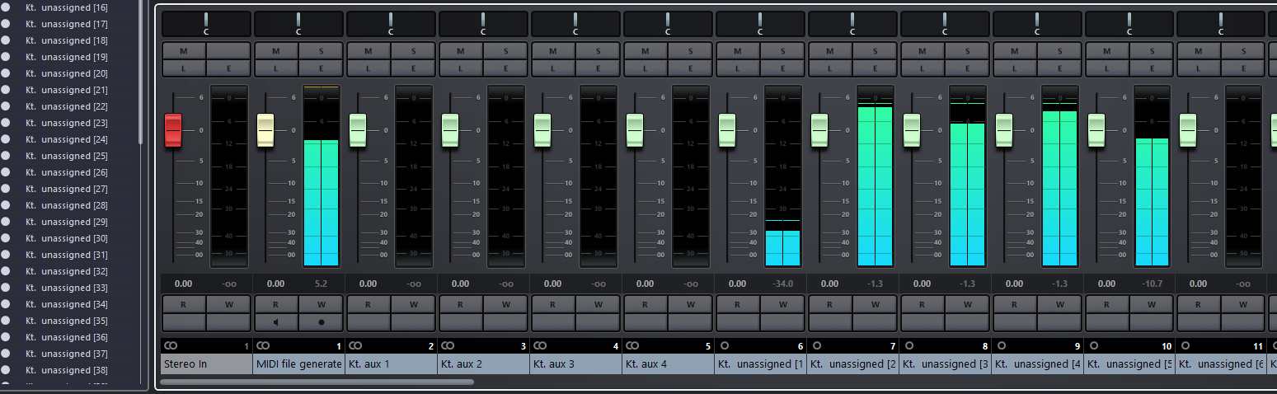This screenshot has height=394, width=1277.
Task: Click the pan control of Kt. unassigned [3]
Action: click(x=945, y=22)
